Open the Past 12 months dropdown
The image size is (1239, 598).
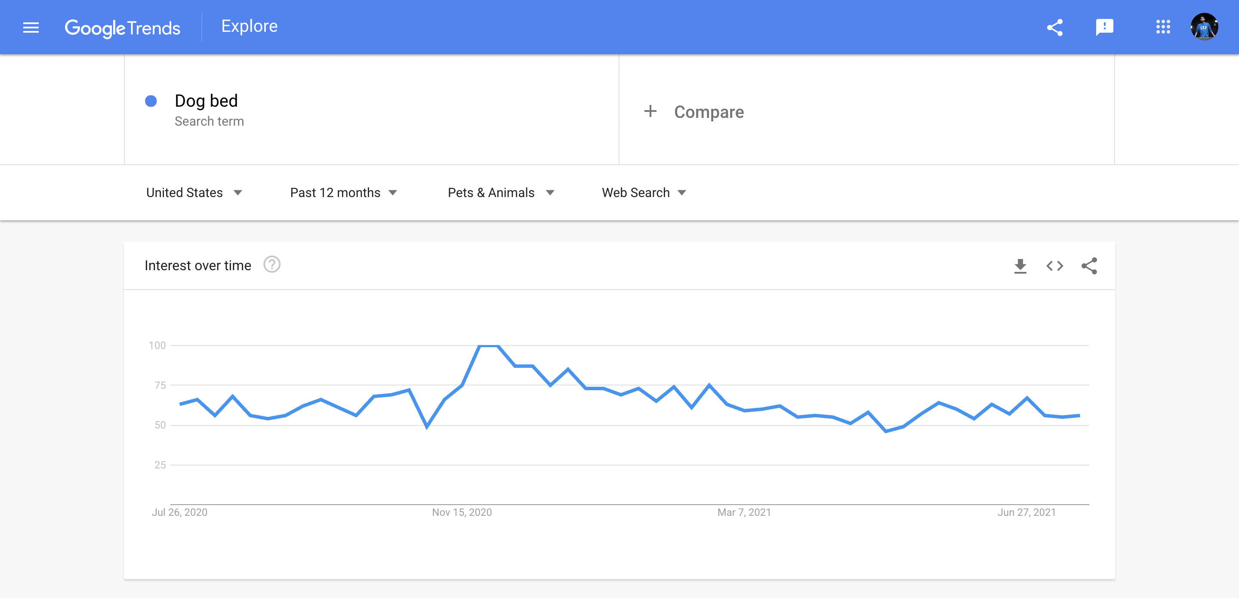pyautogui.click(x=343, y=192)
